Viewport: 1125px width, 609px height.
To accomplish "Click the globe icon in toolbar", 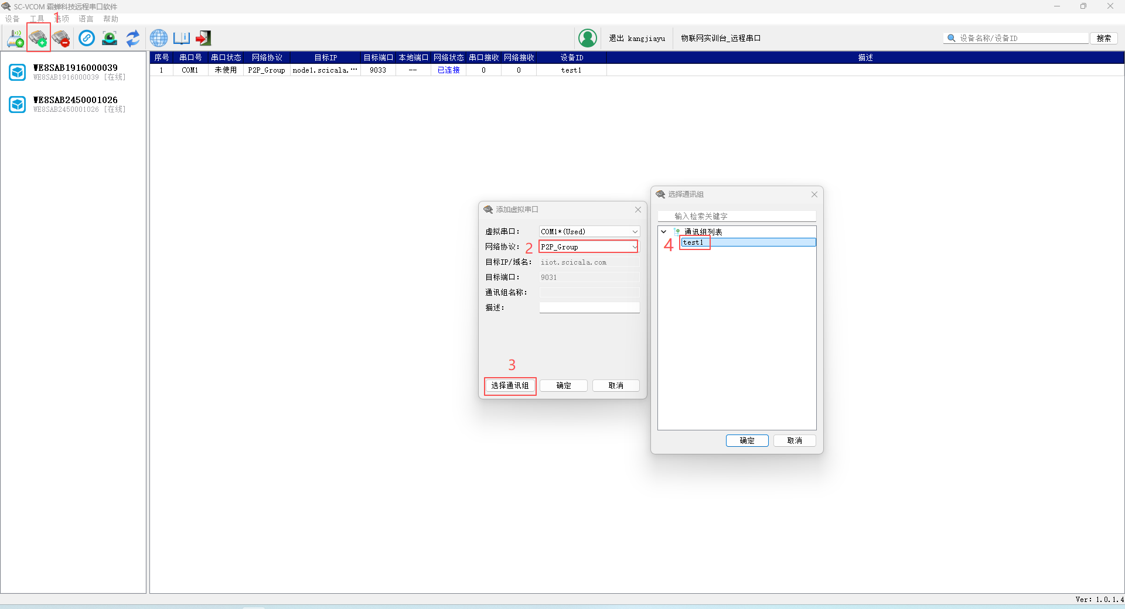I will 158,39.
